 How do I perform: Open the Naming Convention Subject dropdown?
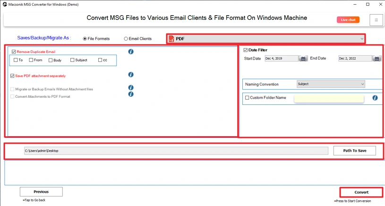click(x=331, y=84)
